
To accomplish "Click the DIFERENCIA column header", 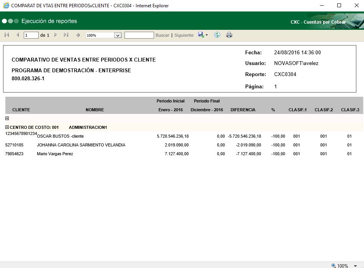I will tap(243, 110).
